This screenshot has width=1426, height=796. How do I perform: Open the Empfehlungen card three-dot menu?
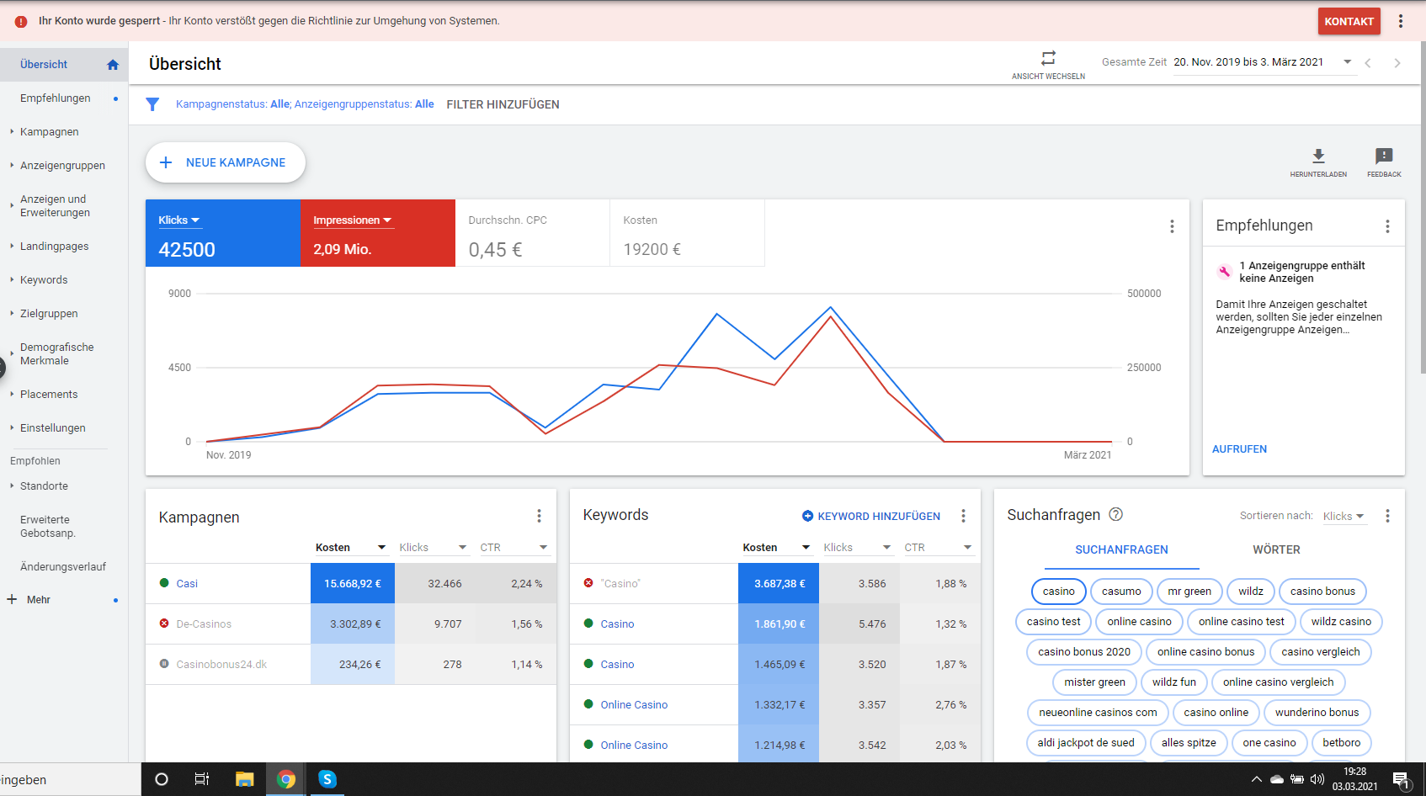click(x=1387, y=226)
